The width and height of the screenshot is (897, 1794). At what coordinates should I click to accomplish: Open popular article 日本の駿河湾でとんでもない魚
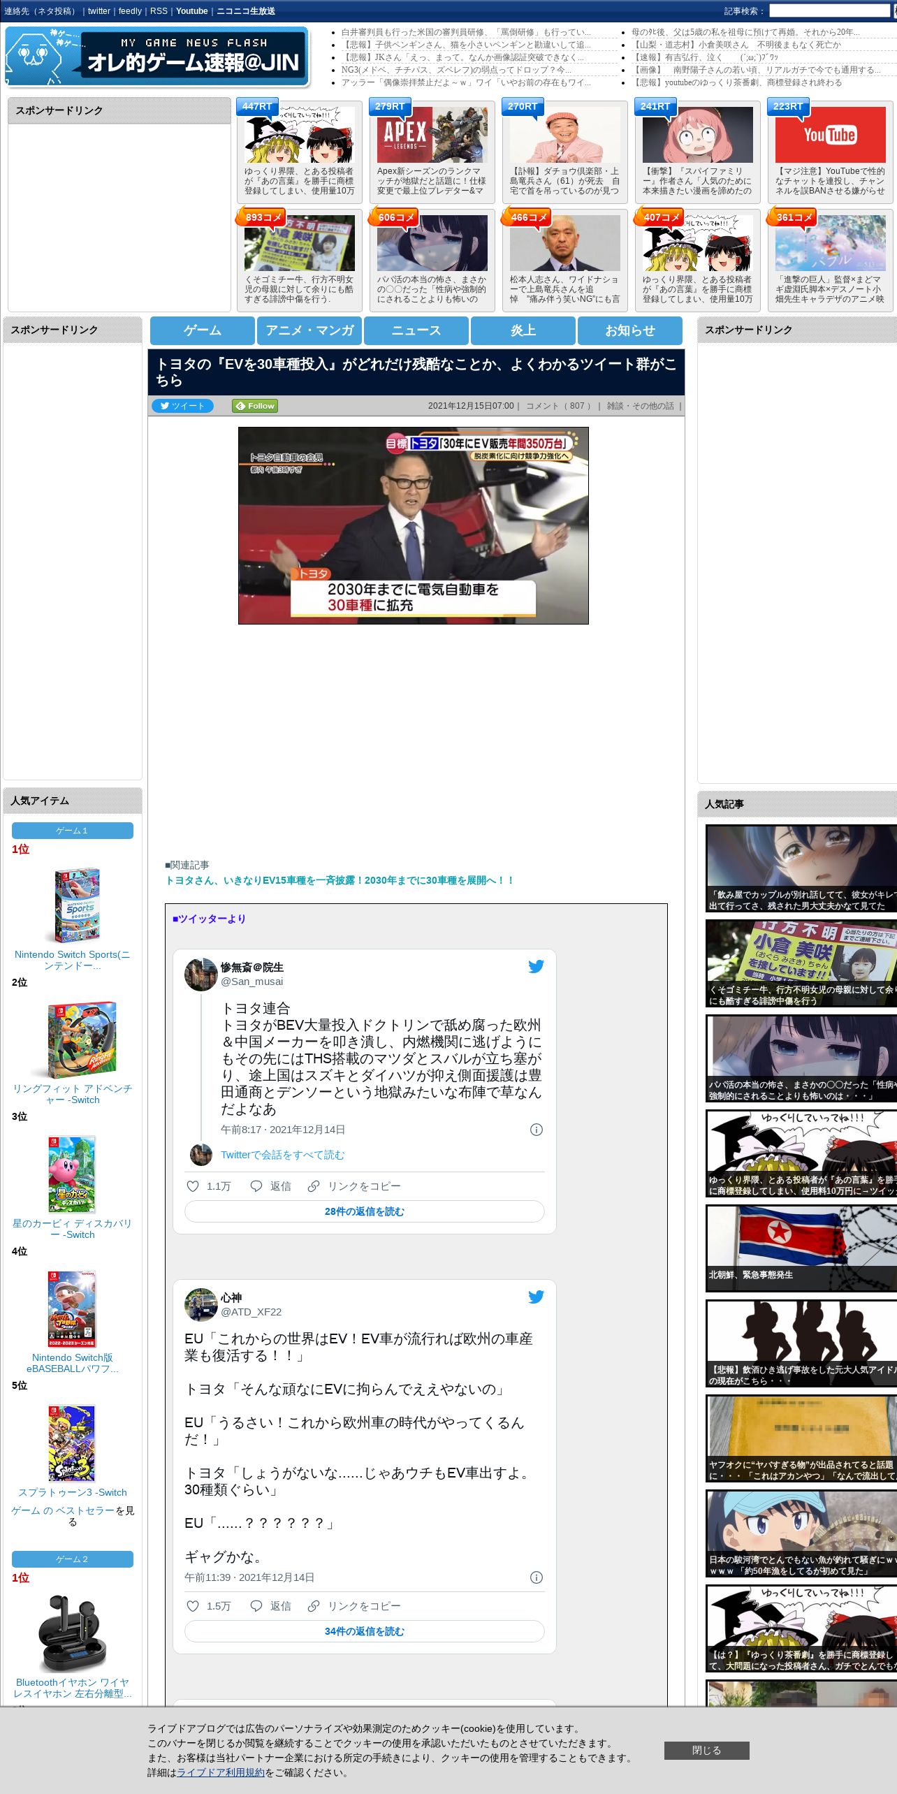pos(801,1533)
